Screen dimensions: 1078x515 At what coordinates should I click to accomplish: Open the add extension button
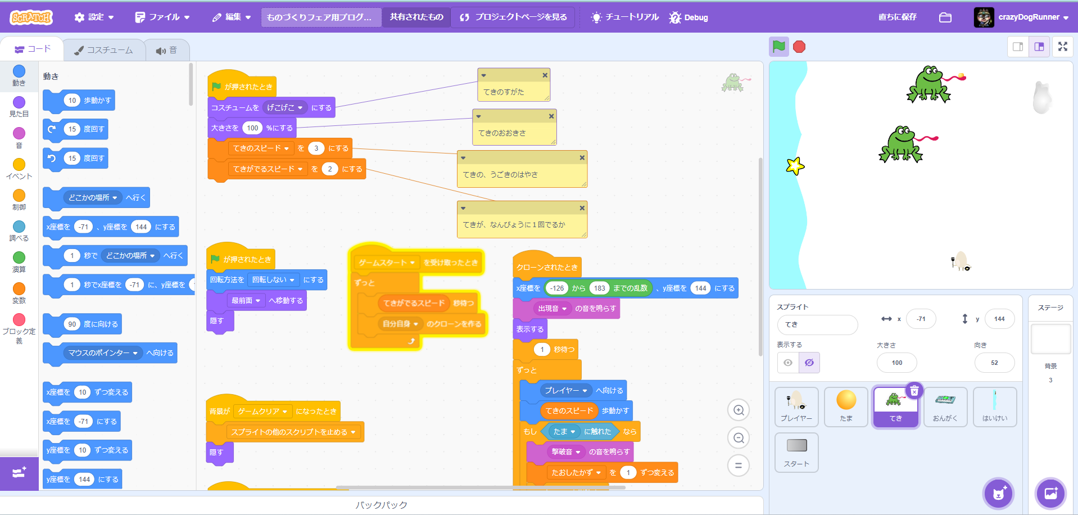19,473
